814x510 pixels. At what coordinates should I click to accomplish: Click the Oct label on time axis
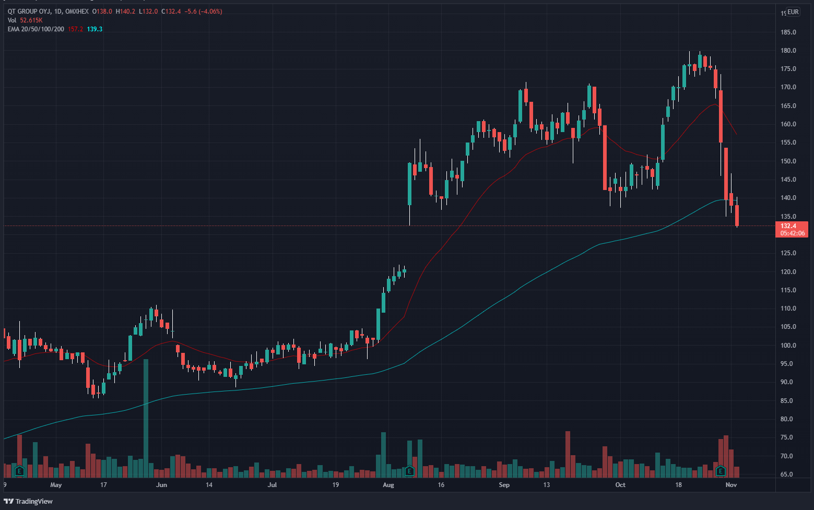click(x=620, y=485)
